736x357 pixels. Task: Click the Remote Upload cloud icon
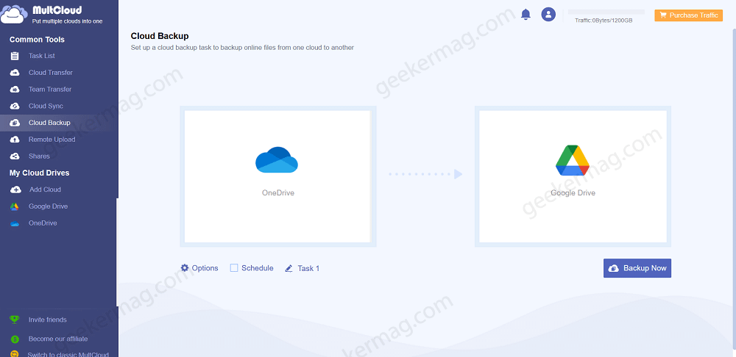15,140
